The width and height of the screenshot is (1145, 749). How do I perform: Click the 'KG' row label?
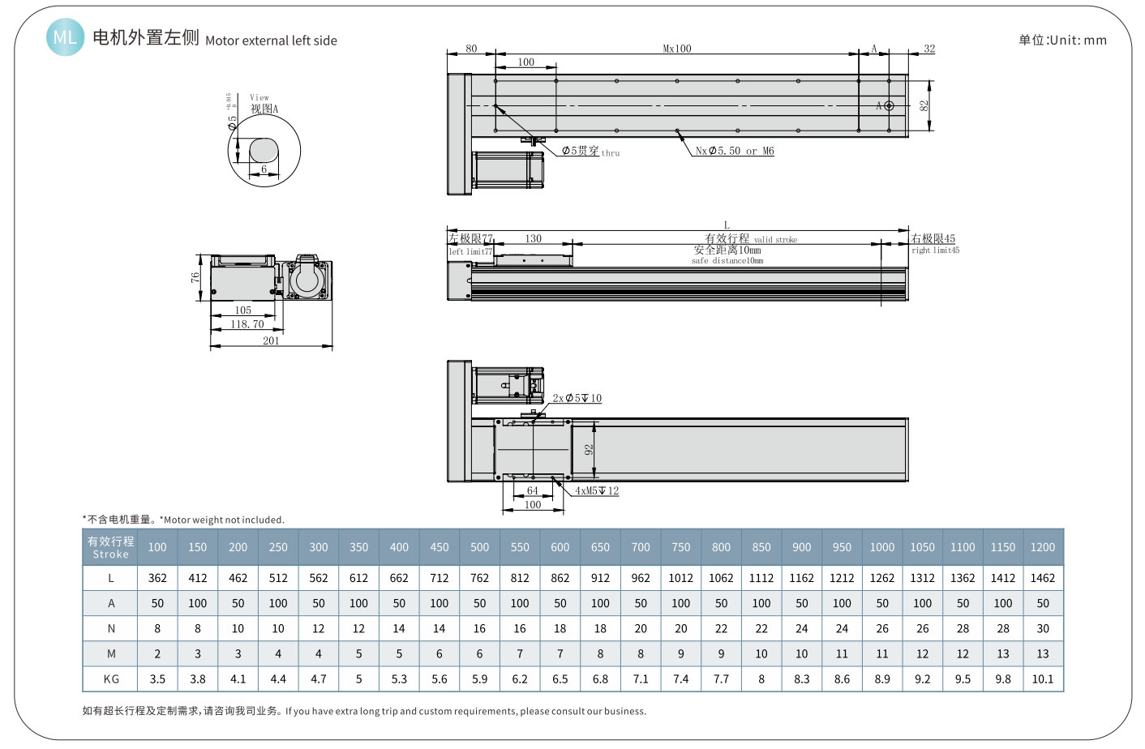tap(111, 679)
